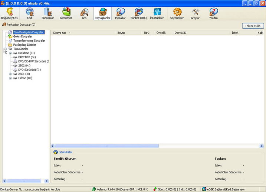Screen dimensions: 266x192
Task: Click the Şimdiki Oturum statistics heading
Action: [65, 159]
